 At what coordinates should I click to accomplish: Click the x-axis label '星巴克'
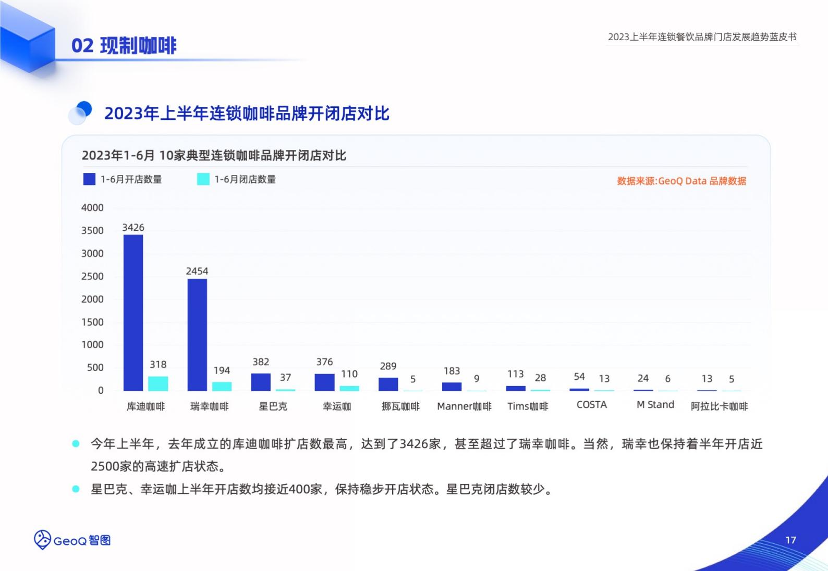click(x=273, y=406)
